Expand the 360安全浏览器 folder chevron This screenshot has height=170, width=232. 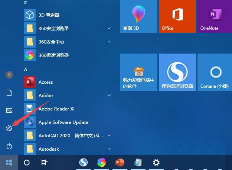point(109,28)
